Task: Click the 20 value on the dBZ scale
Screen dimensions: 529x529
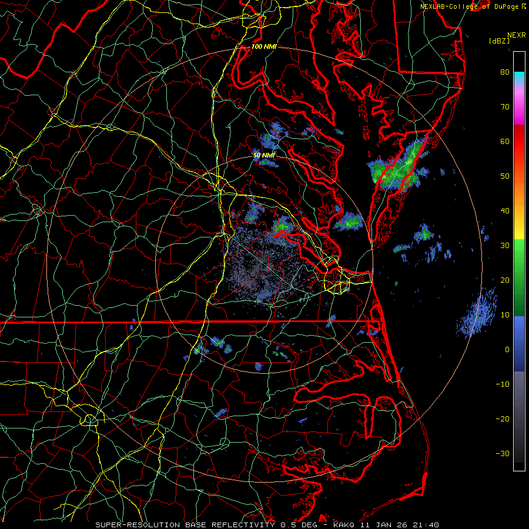Action: tap(505, 280)
